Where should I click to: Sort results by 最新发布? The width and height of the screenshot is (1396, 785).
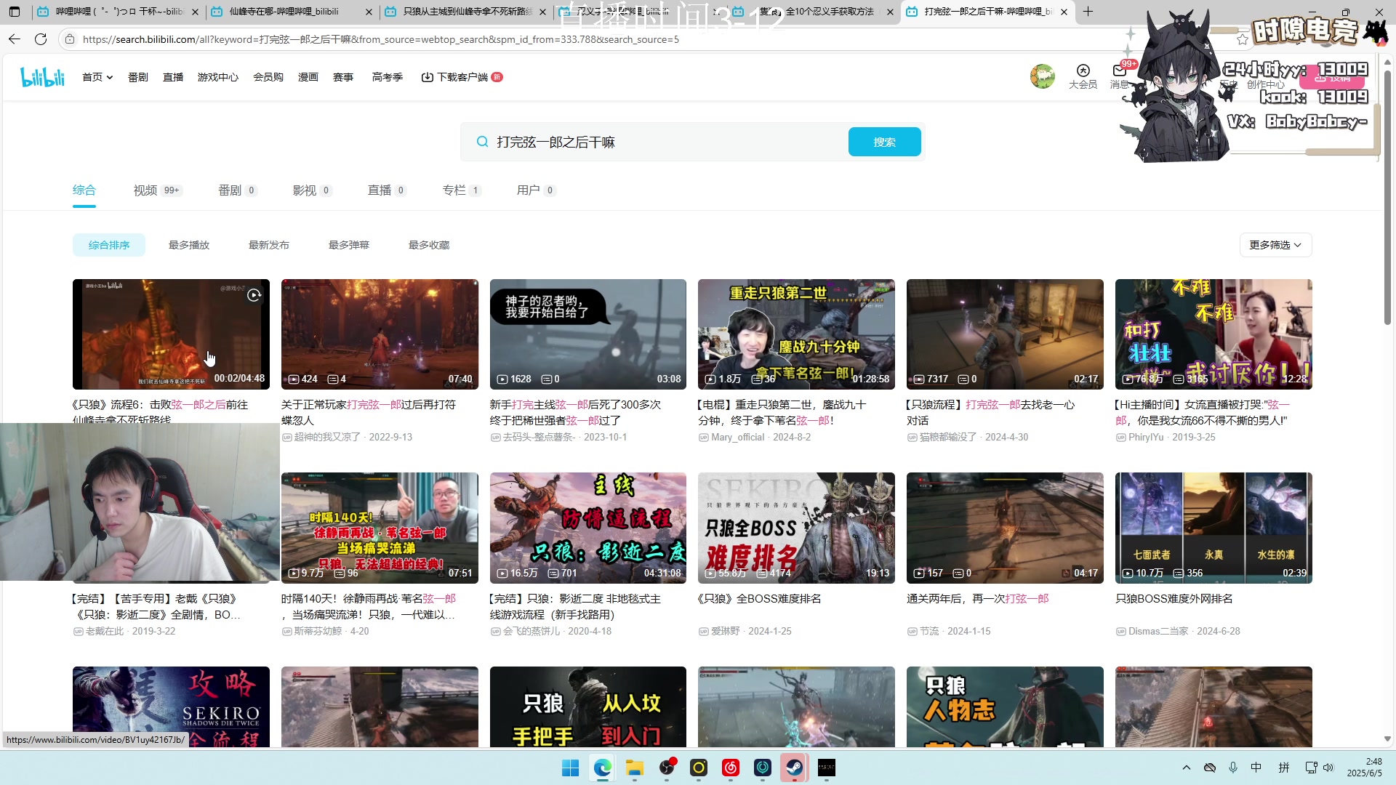point(269,245)
